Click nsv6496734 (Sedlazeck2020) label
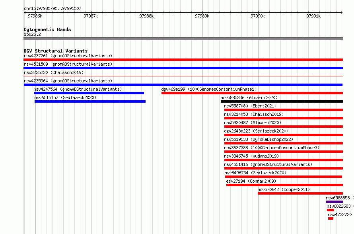Viewport: 354px width, 234px height. click(x=255, y=173)
